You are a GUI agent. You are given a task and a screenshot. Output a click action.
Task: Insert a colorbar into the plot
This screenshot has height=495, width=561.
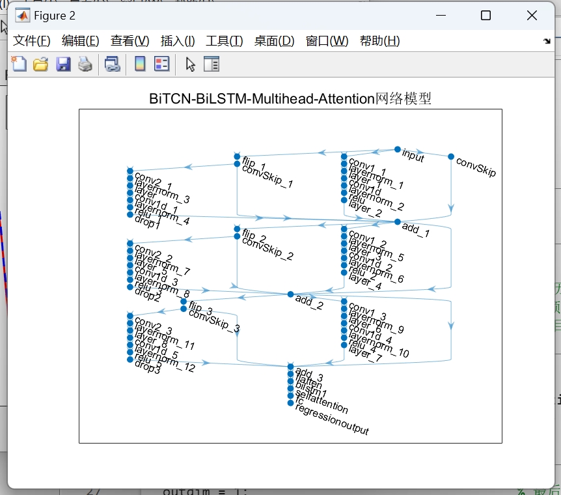[139, 64]
